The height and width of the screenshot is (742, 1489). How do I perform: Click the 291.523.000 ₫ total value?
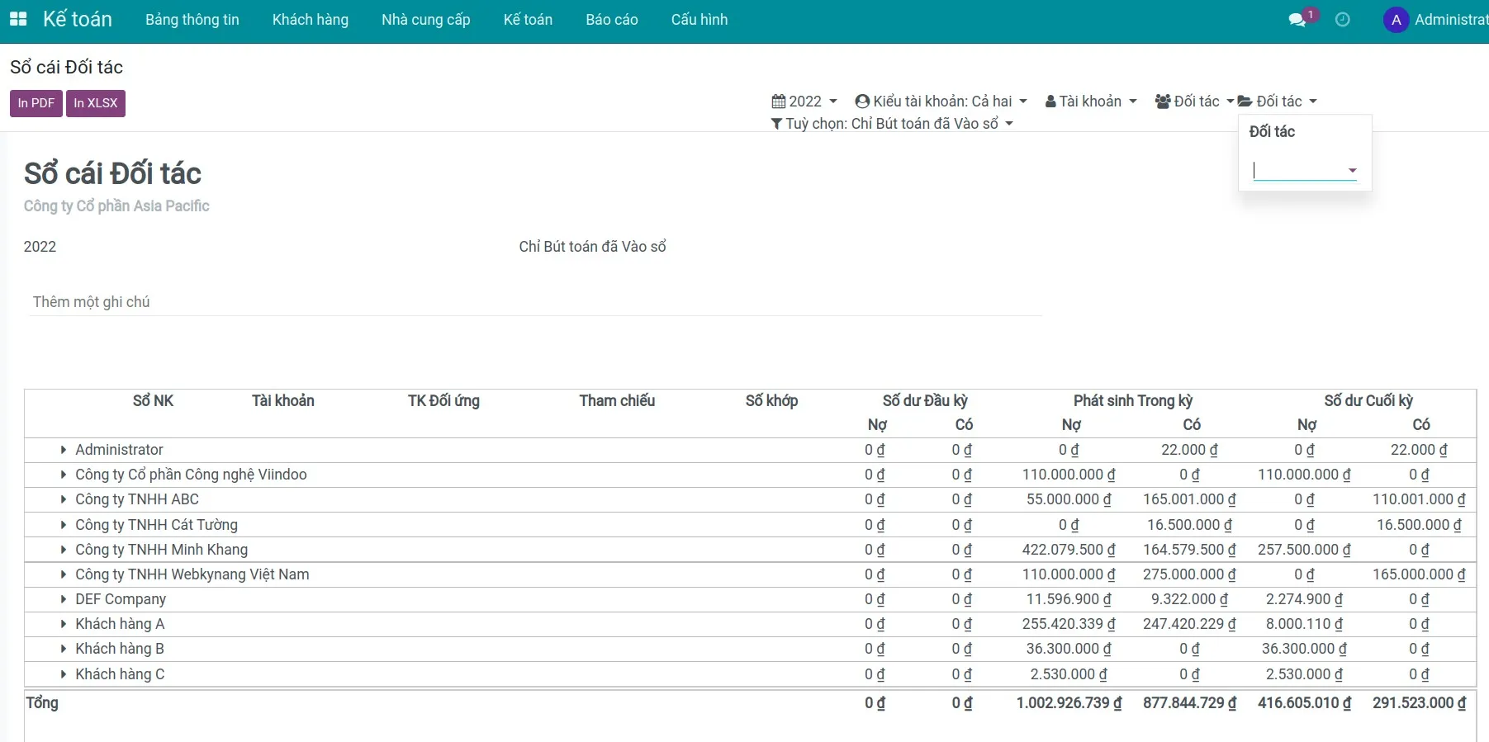click(x=1419, y=703)
